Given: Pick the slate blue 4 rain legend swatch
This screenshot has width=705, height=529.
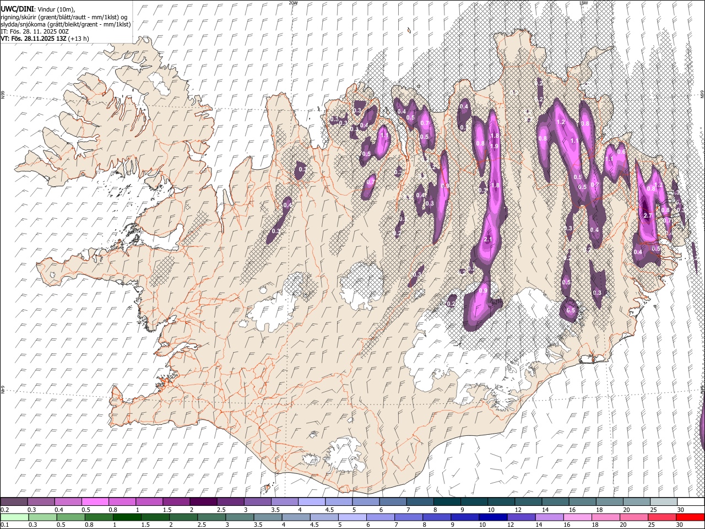Looking at the screenshot, I should pyautogui.click(x=295, y=517).
